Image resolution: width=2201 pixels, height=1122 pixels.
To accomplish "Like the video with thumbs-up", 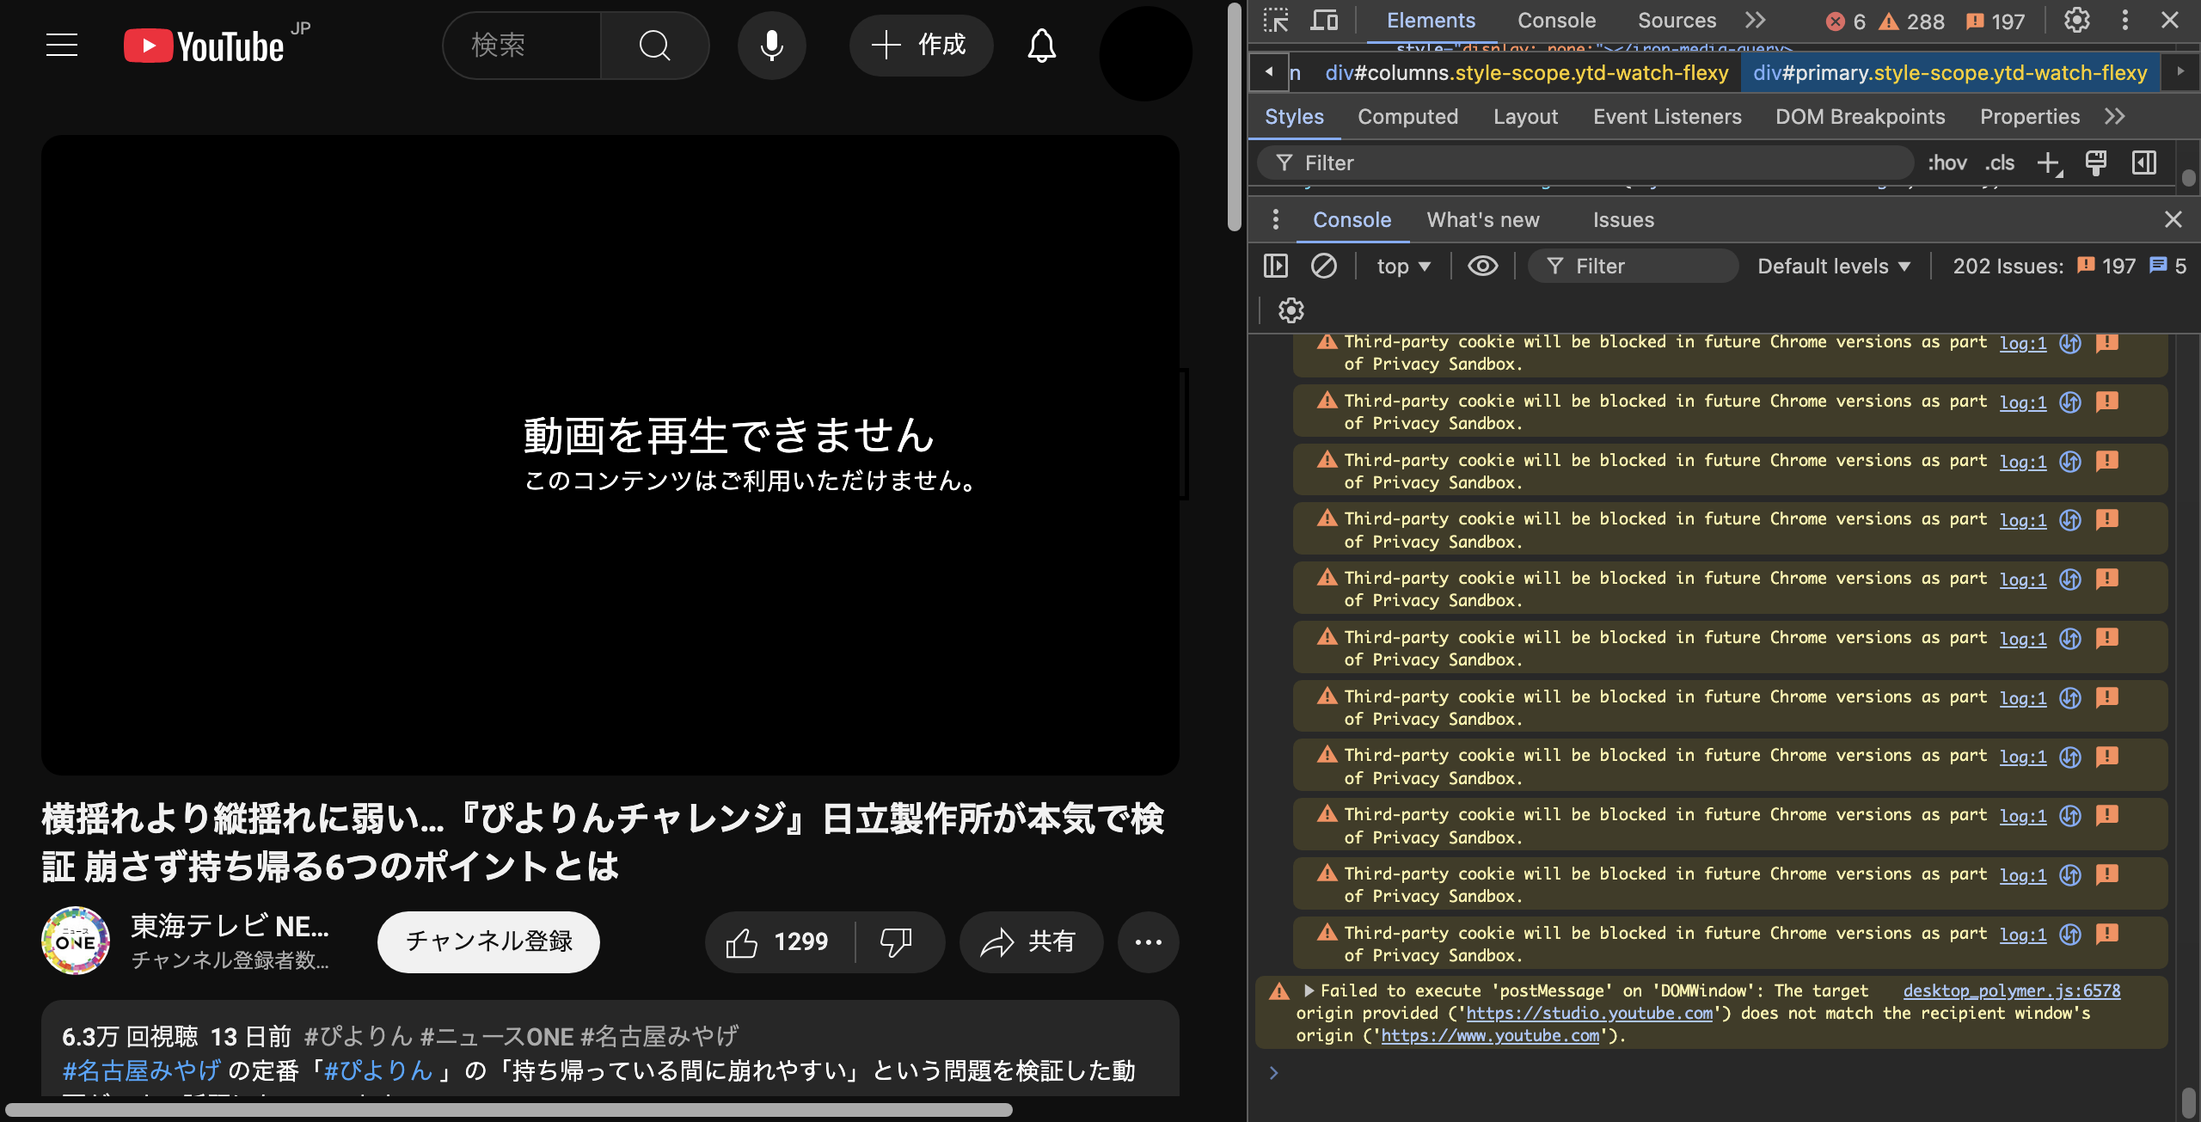I will point(779,942).
